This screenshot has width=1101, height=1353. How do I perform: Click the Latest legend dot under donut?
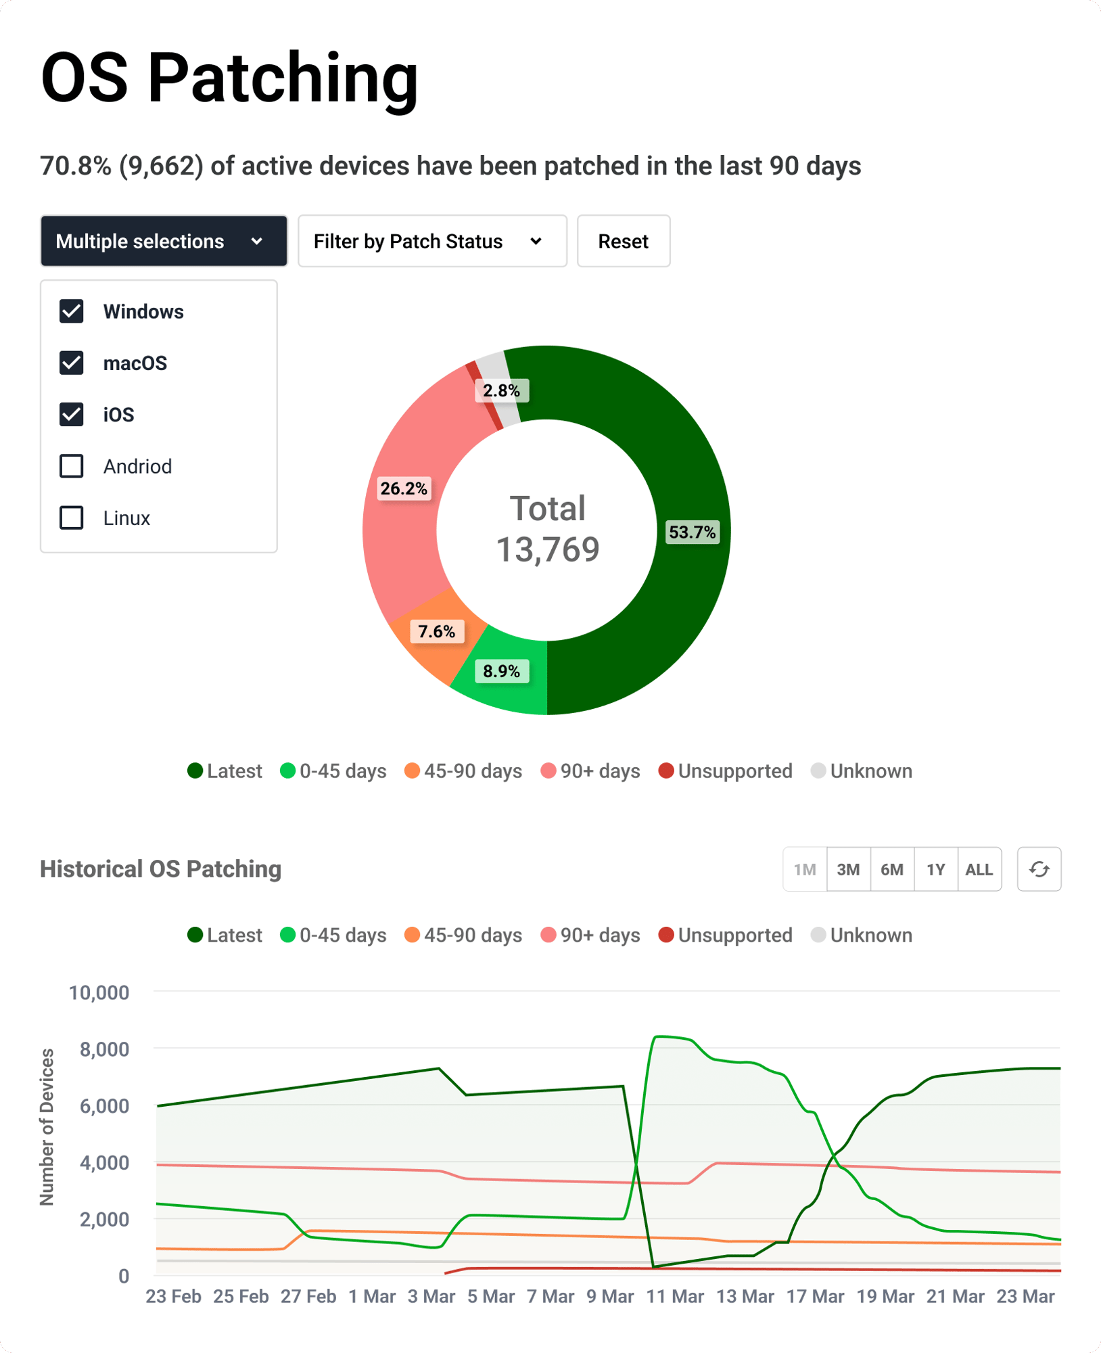pos(195,771)
